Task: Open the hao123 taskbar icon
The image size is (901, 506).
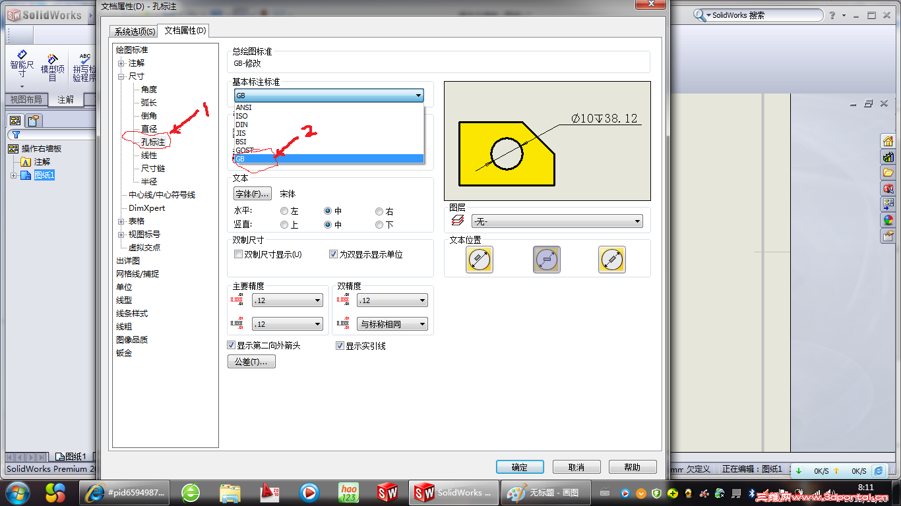Action: (x=348, y=492)
